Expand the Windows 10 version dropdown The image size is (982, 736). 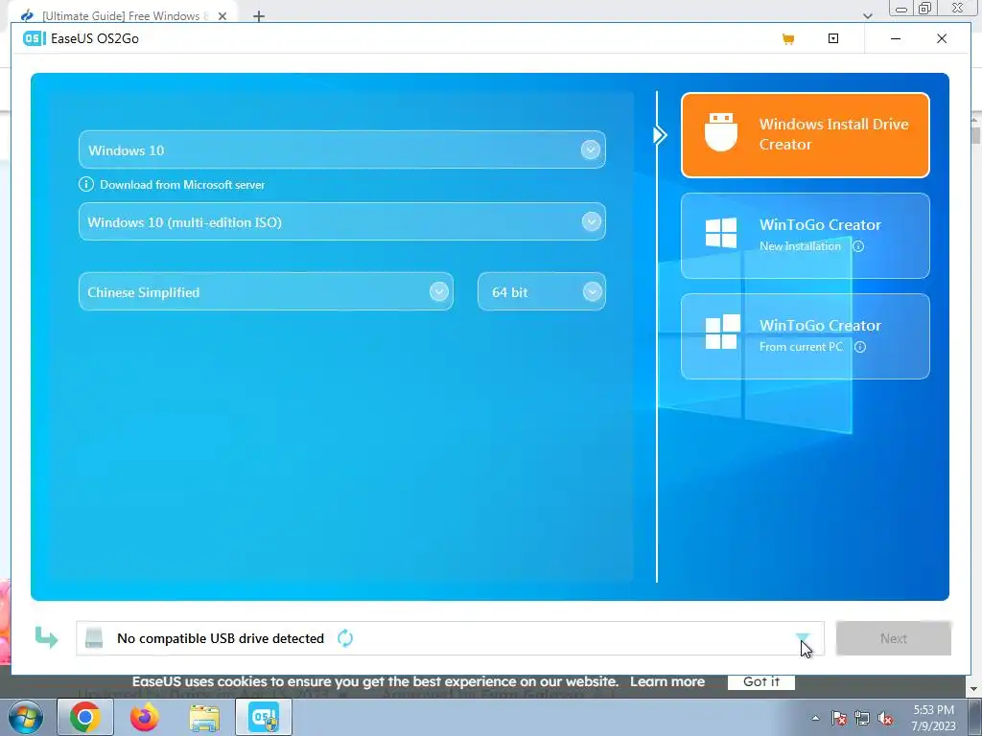590,150
